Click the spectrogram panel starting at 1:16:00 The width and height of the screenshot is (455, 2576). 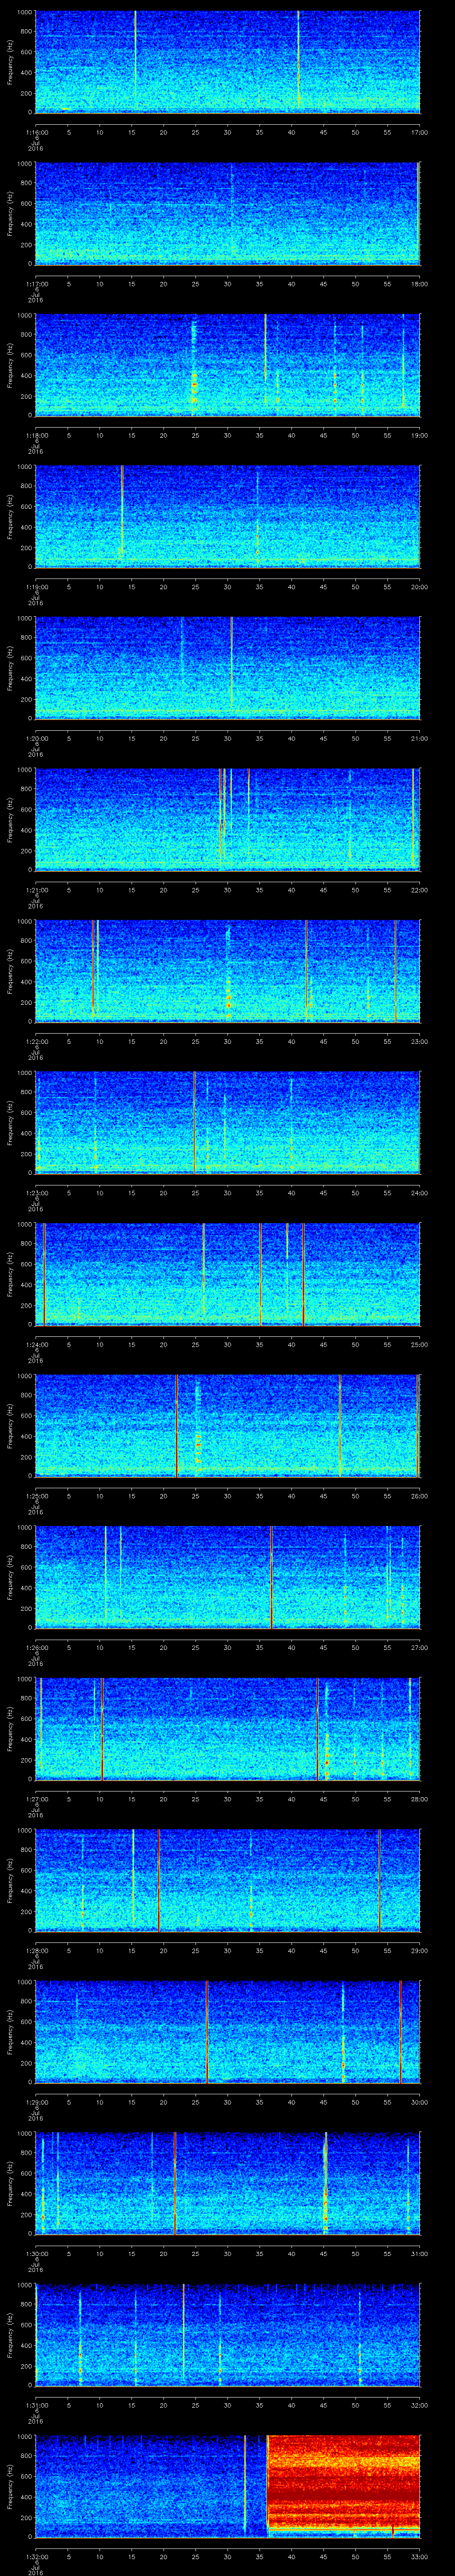pos(228,62)
